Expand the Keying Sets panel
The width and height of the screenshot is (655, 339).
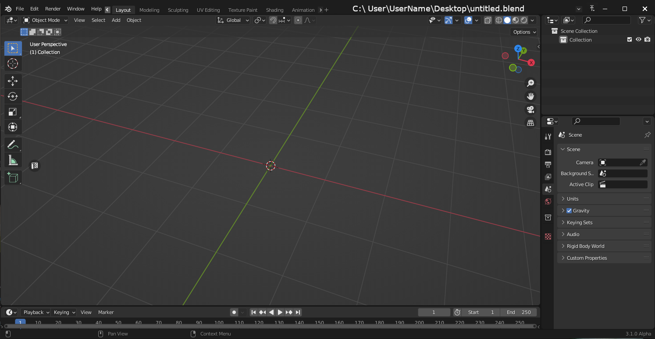click(604, 222)
